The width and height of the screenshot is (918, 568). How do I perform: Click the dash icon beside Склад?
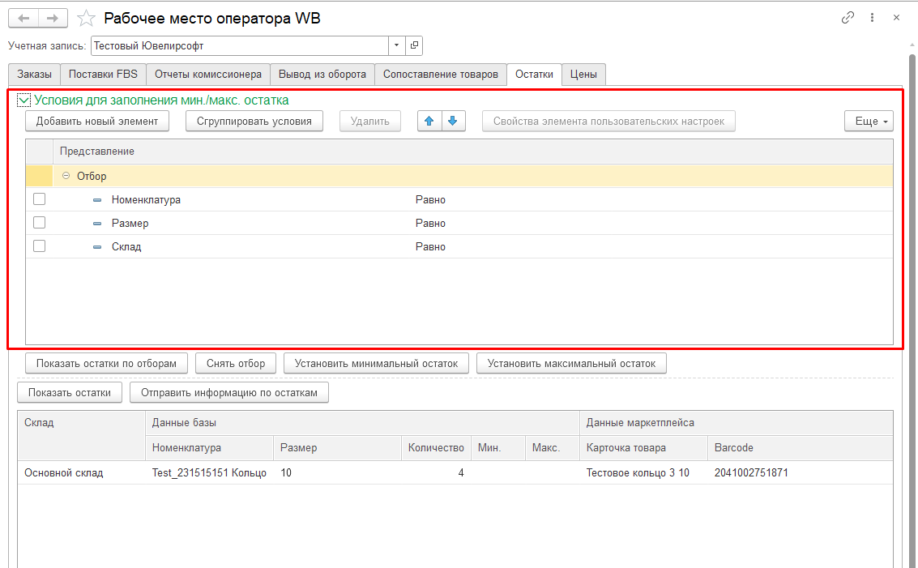coord(97,246)
